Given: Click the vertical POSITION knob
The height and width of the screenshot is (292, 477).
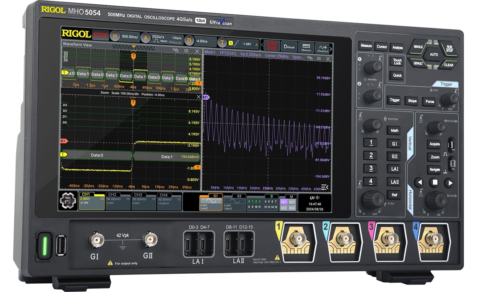Looking at the screenshot, I should click(x=372, y=125).
